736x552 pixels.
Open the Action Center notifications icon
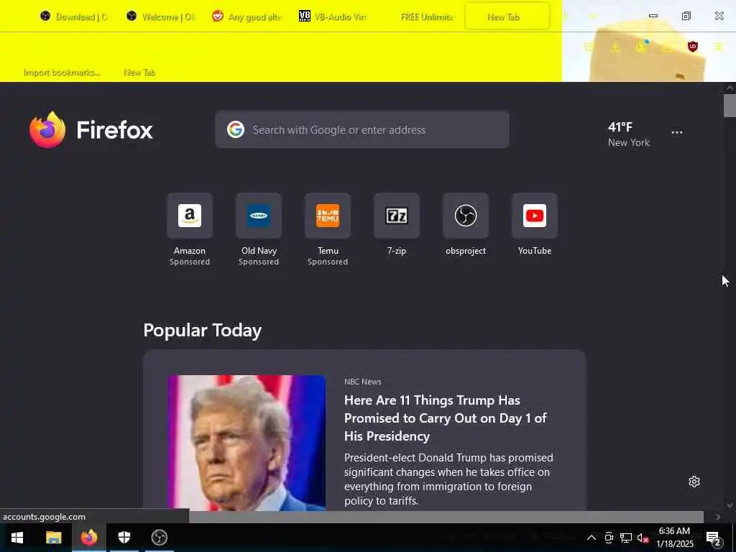(714, 539)
